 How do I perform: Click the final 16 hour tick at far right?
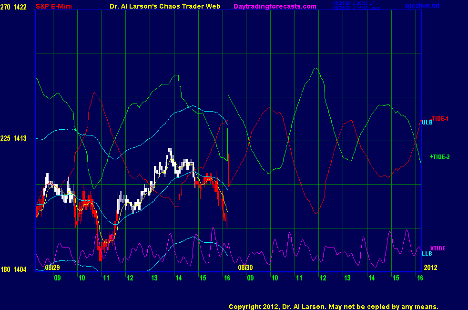coord(419,278)
